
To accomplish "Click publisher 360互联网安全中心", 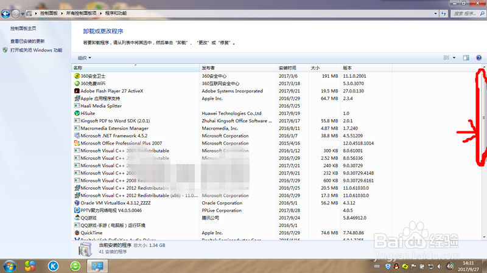I will point(220,83).
